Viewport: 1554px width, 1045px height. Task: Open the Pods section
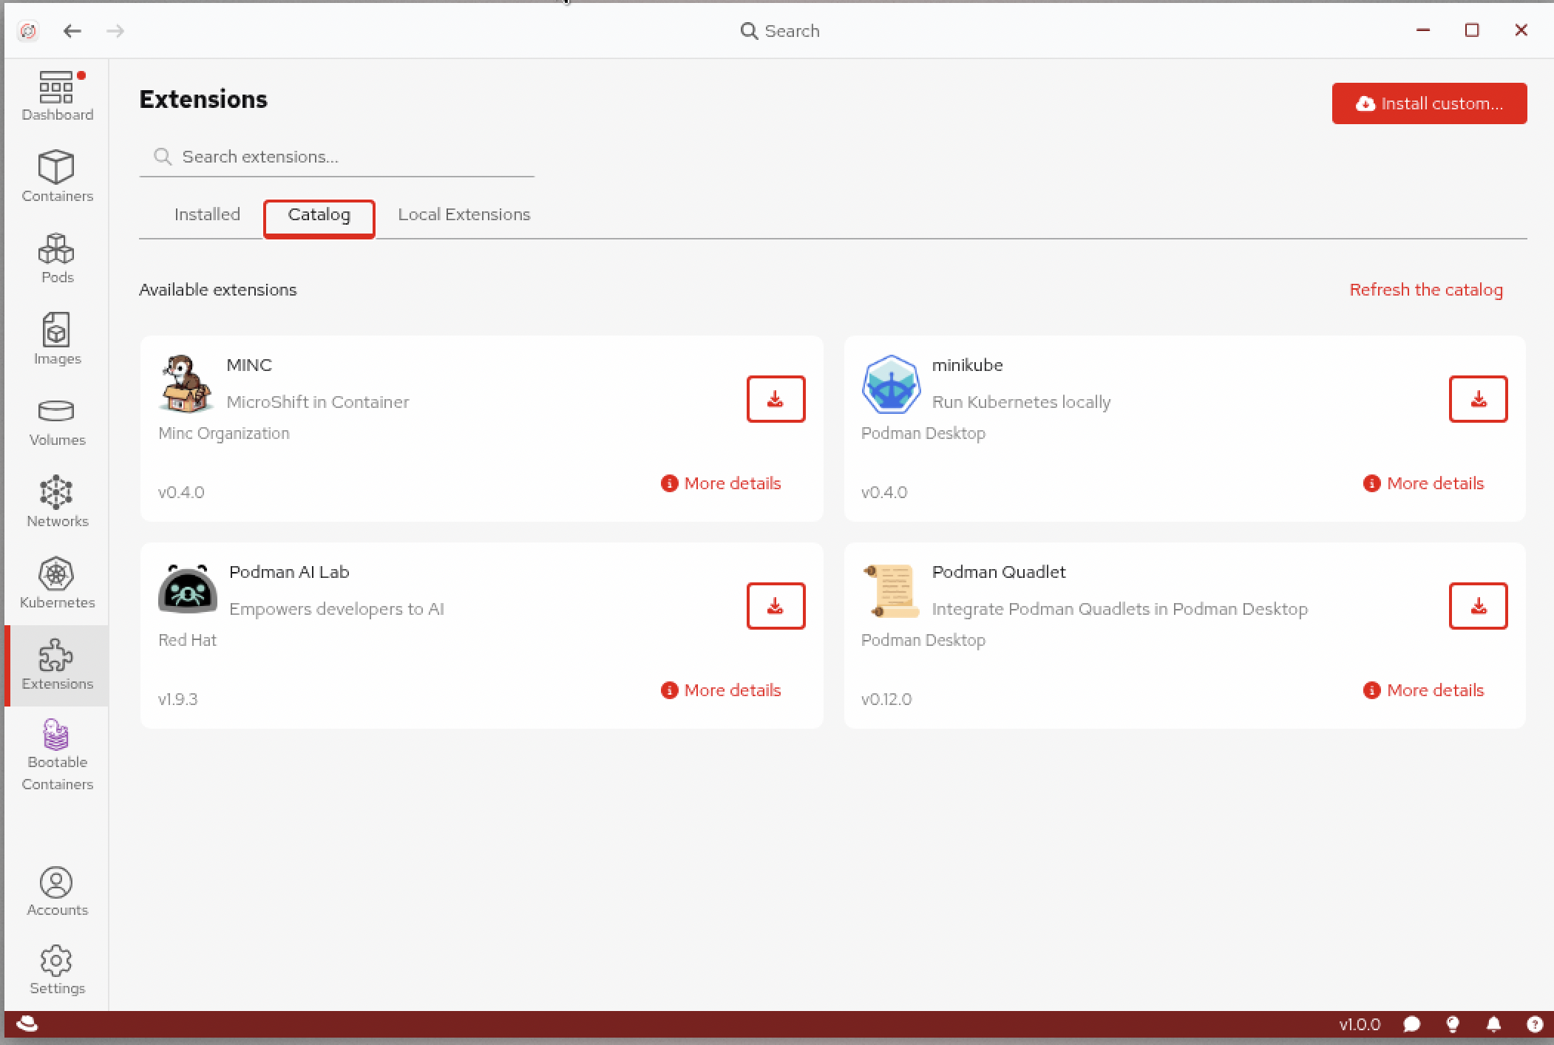tap(57, 257)
